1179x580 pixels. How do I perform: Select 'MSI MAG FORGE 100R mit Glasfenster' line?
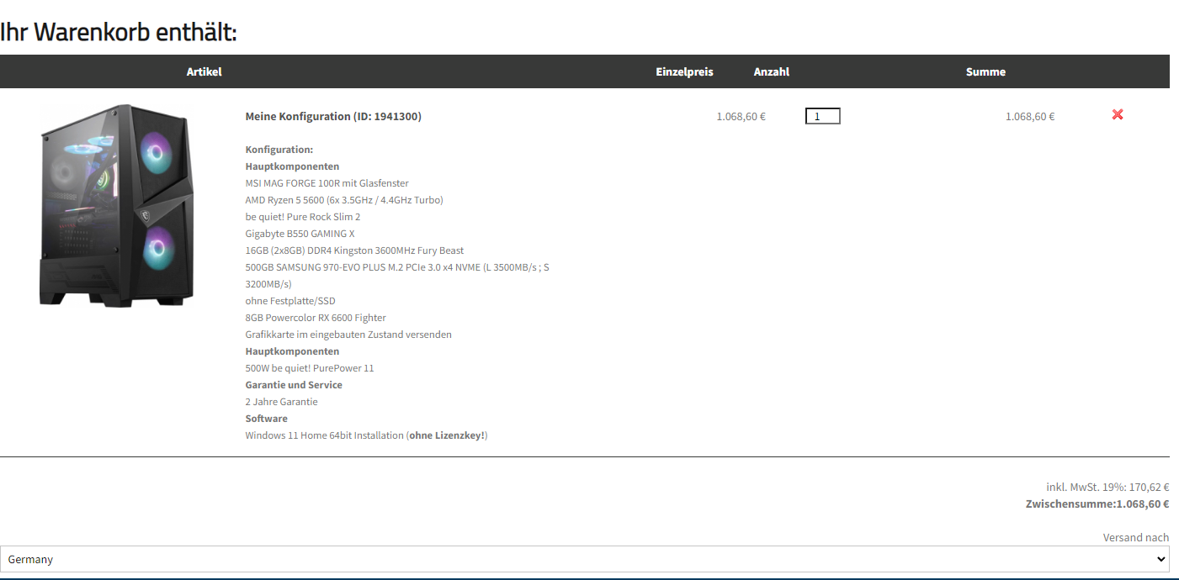(x=327, y=183)
